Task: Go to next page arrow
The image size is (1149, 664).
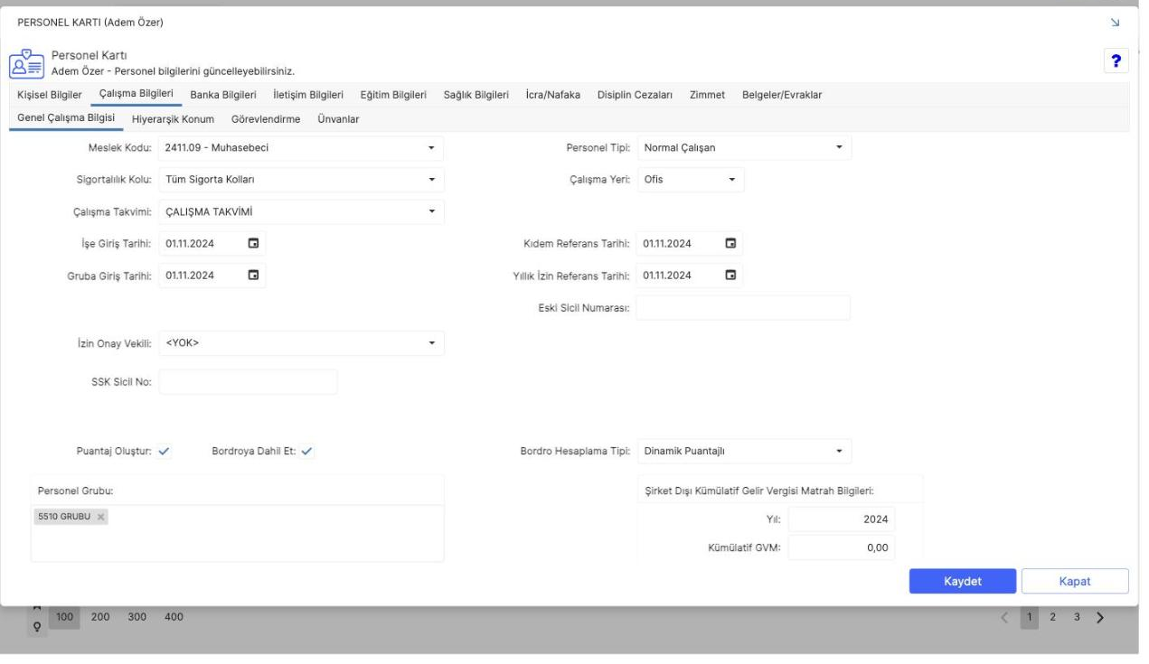Action: 1100,617
